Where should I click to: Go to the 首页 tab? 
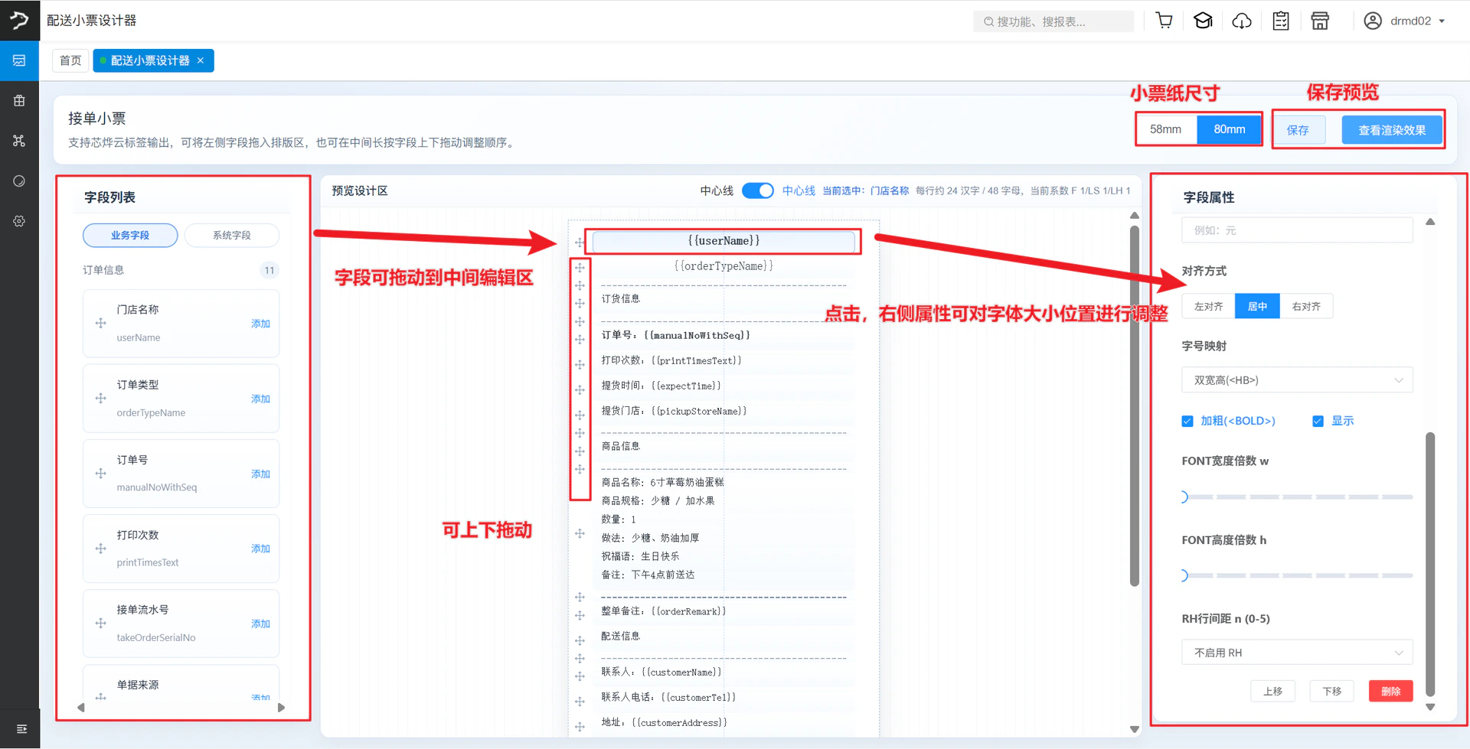pyautogui.click(x=70, y=60)
